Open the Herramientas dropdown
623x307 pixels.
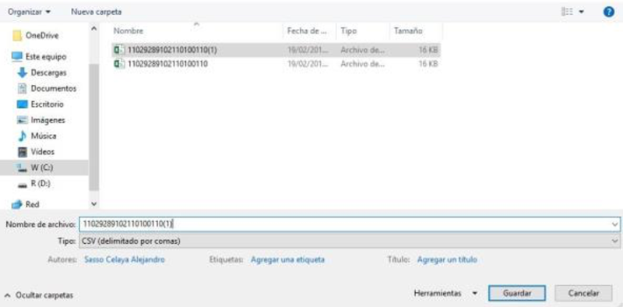(x=445, y=294)
